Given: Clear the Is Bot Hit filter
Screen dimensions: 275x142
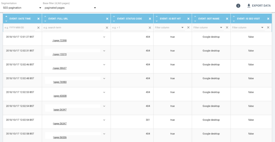Looking at the screenshot, I should click(188, 28).
